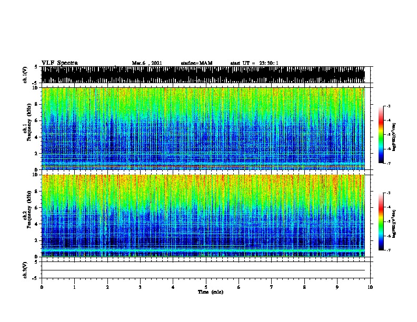Click the ch.1 spectrogram panel
This screenshot has width=417, height=322.
coord(203,128)
